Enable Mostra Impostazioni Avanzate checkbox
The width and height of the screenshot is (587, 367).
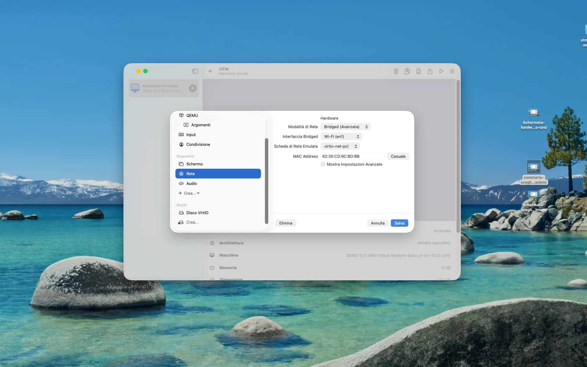pos(323,164)
